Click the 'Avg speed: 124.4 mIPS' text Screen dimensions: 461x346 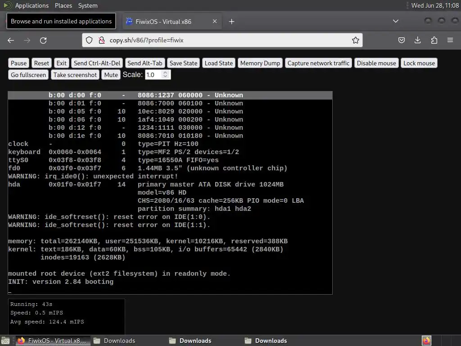tap(47, 322)
